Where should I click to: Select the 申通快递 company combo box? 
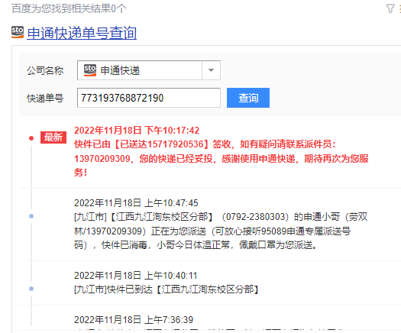[149, 70]
